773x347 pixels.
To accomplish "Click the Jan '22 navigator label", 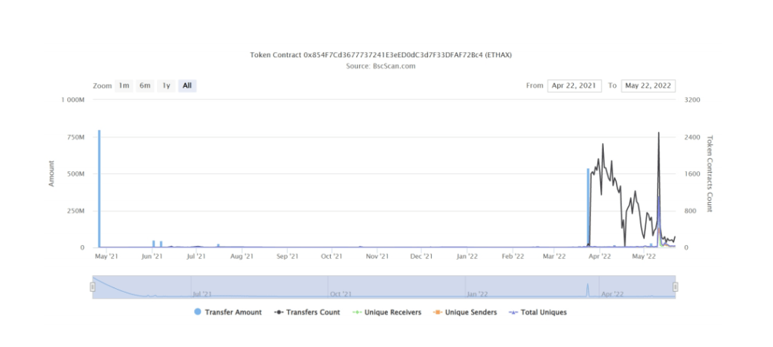I will point(478,293).
